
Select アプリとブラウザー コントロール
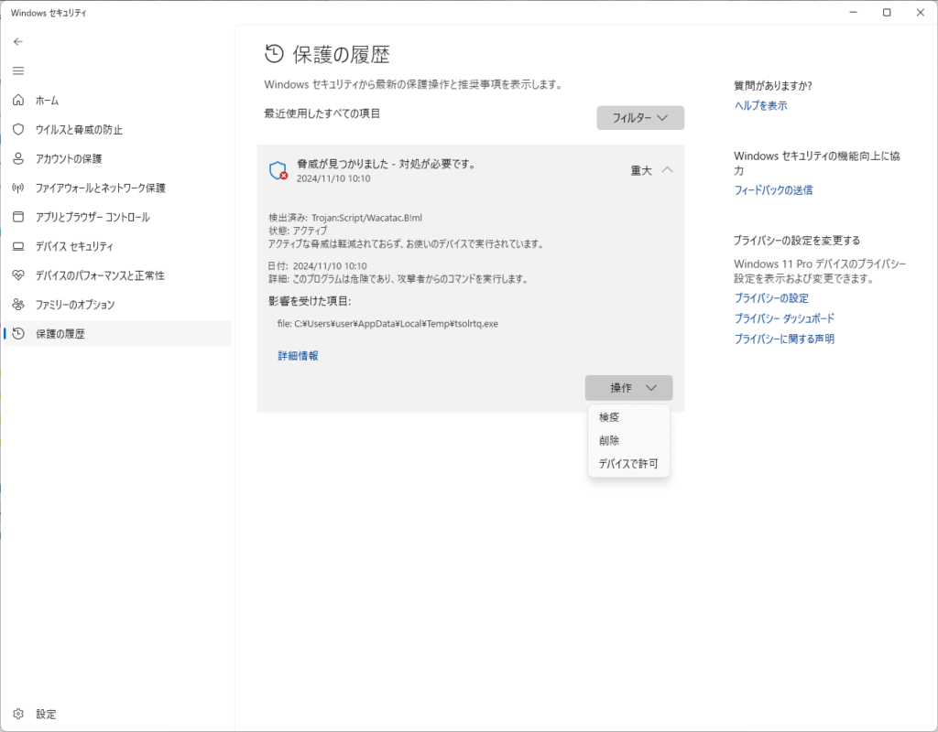click(x=92, y=218)
